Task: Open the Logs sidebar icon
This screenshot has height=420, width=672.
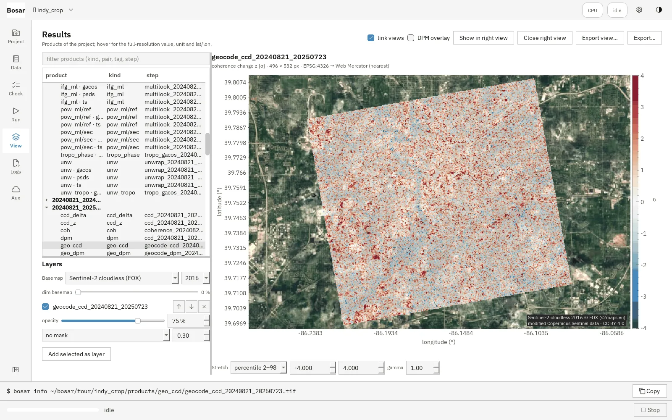Action: click(16, 166)
